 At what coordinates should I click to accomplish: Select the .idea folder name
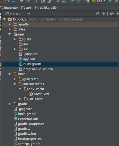coord(22,29)
